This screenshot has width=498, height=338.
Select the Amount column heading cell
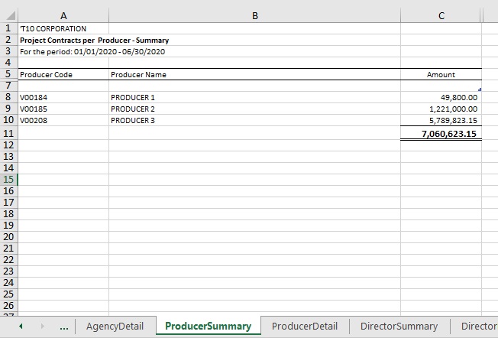[x=441, y=75]
